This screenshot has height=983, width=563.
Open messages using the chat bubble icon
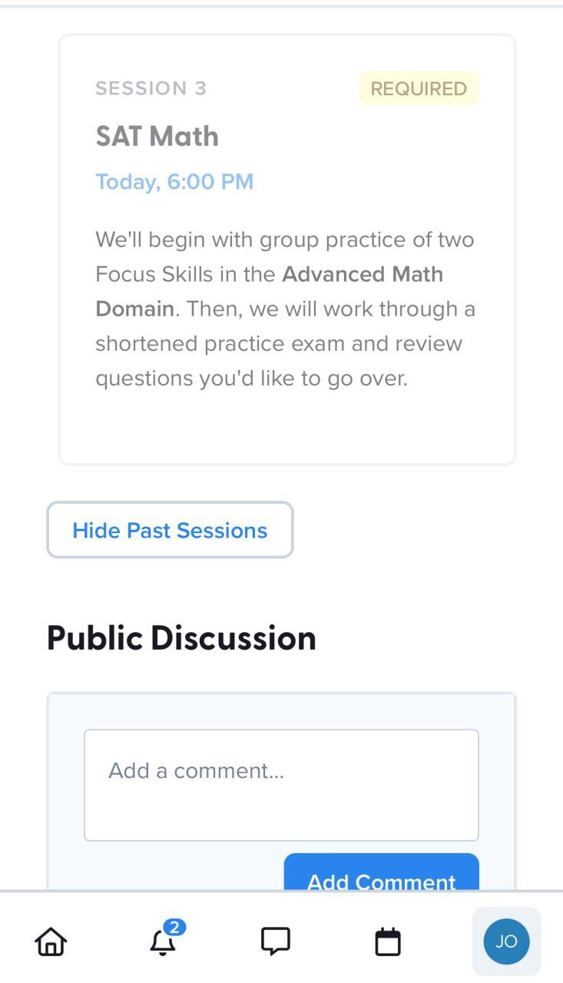pos(275,942)
